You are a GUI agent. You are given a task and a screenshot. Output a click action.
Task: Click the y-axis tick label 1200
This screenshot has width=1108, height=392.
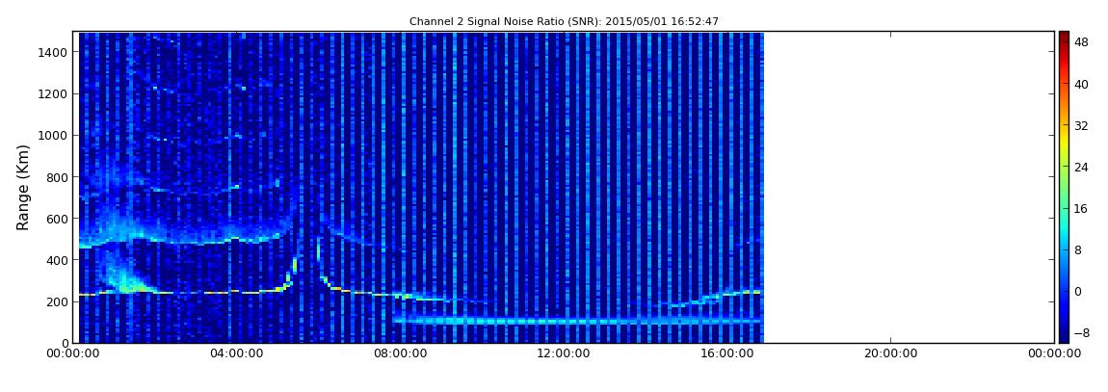[54, 94]
